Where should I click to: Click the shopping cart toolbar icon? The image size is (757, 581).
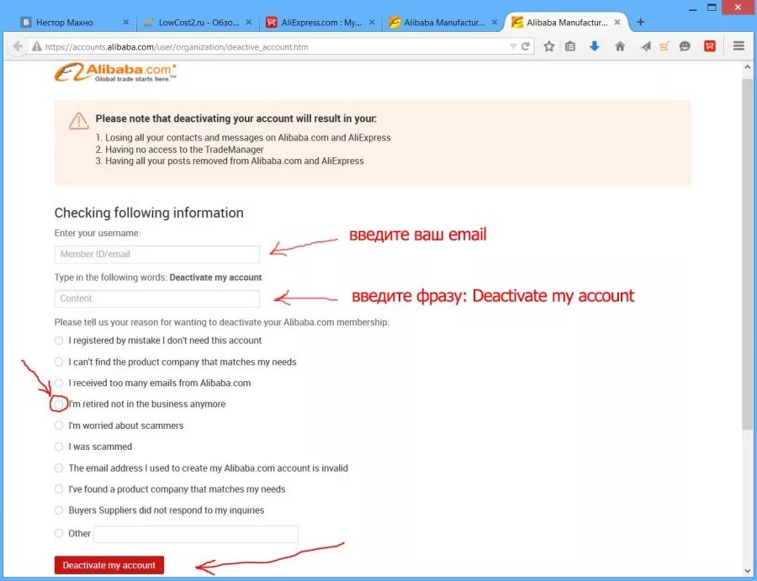click(664, 46)
